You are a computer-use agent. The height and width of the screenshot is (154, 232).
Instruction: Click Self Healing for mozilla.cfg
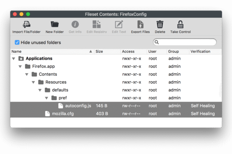pyautogui.click(x=203, y=114)
